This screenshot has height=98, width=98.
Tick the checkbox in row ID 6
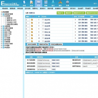(43, 35)
